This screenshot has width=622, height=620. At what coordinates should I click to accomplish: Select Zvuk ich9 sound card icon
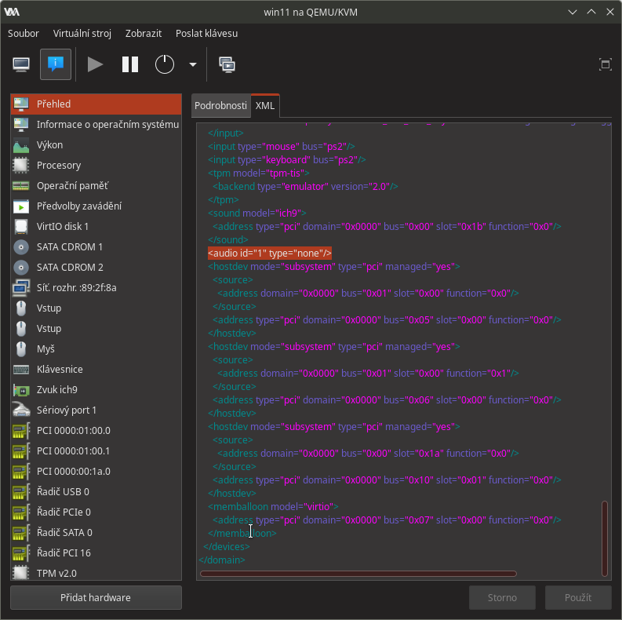tap(21, 390)
